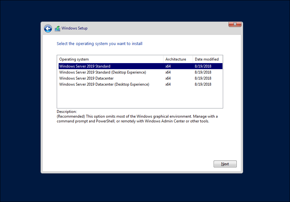This screenshot has height=202, width=290.
Task: Close the Windows Setup dialog
Action: click(x=235, y=24)
